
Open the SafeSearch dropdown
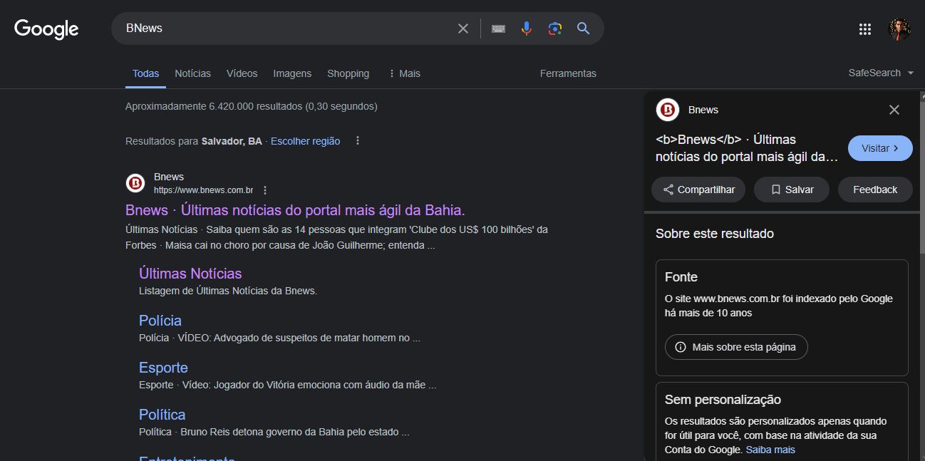881,73
